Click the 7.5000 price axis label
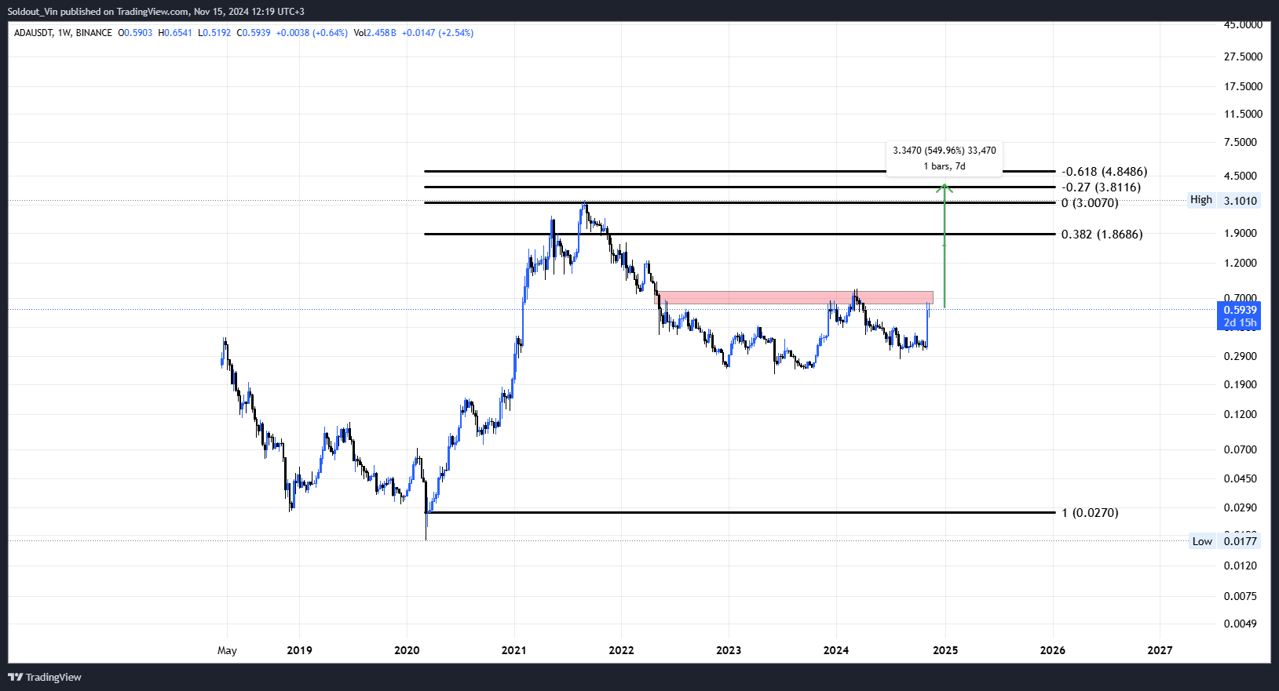The image size is (1279, 691). (1241, 142)
